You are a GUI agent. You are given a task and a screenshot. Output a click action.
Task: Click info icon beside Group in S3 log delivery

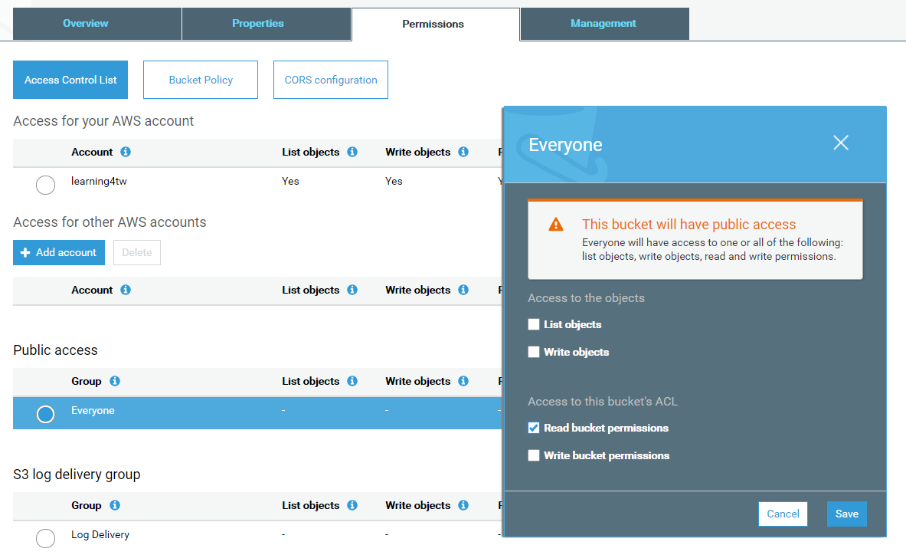pos(115,505)
